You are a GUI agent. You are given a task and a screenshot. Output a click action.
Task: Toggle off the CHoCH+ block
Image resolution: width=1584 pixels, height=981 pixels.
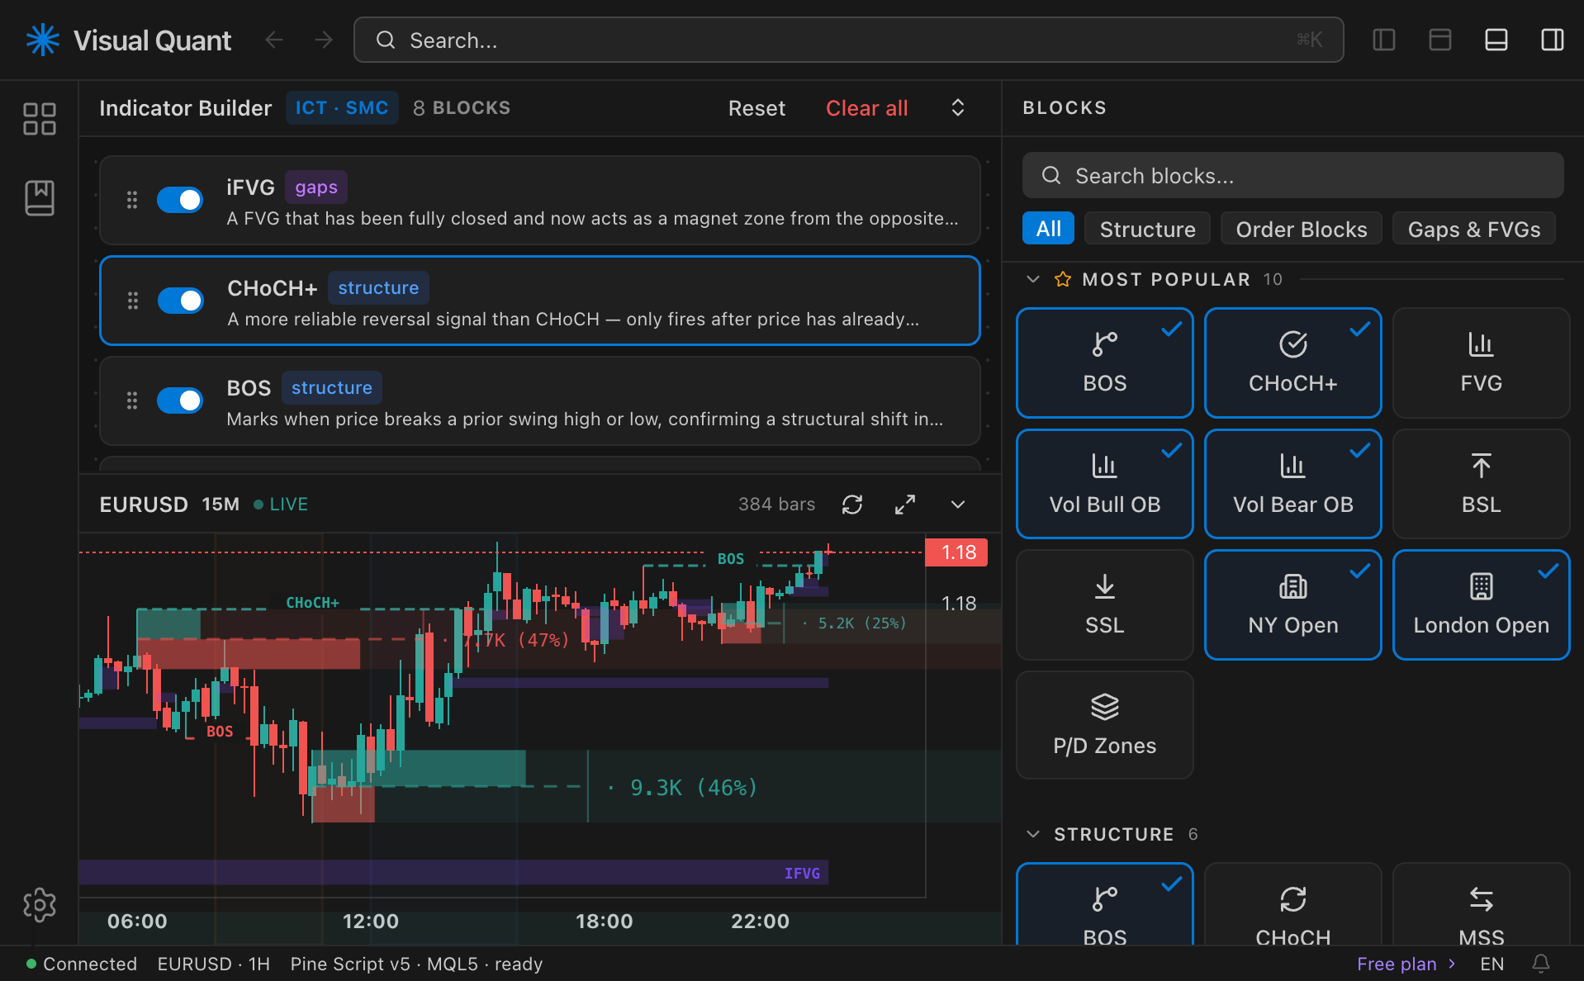(180, 301)
